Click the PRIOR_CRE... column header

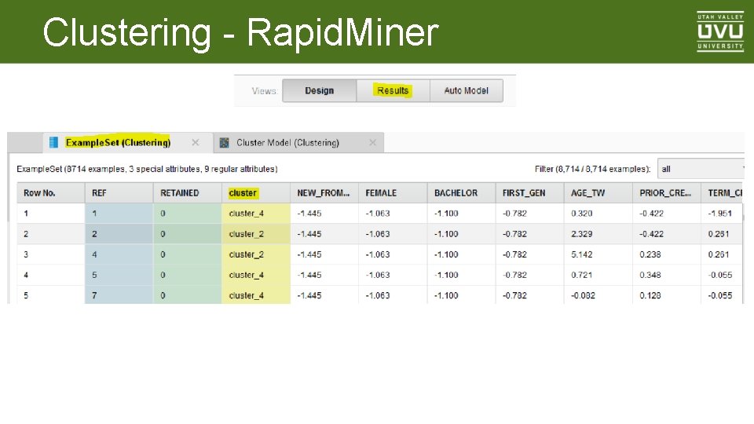pos(667,193)
